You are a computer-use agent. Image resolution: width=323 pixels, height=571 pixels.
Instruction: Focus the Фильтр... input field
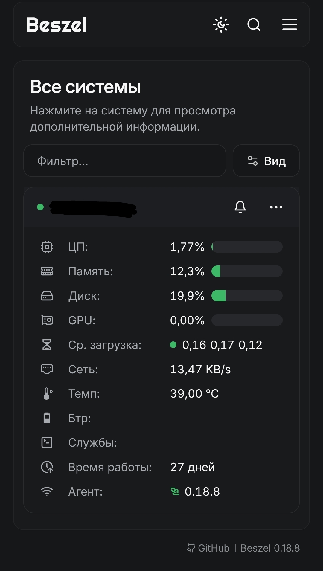tap(125, 161)
